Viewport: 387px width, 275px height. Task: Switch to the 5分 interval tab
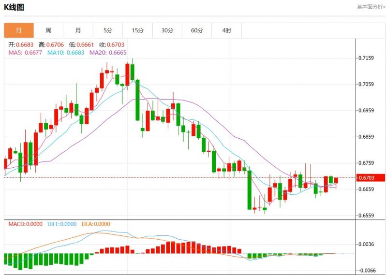point(107,30)
